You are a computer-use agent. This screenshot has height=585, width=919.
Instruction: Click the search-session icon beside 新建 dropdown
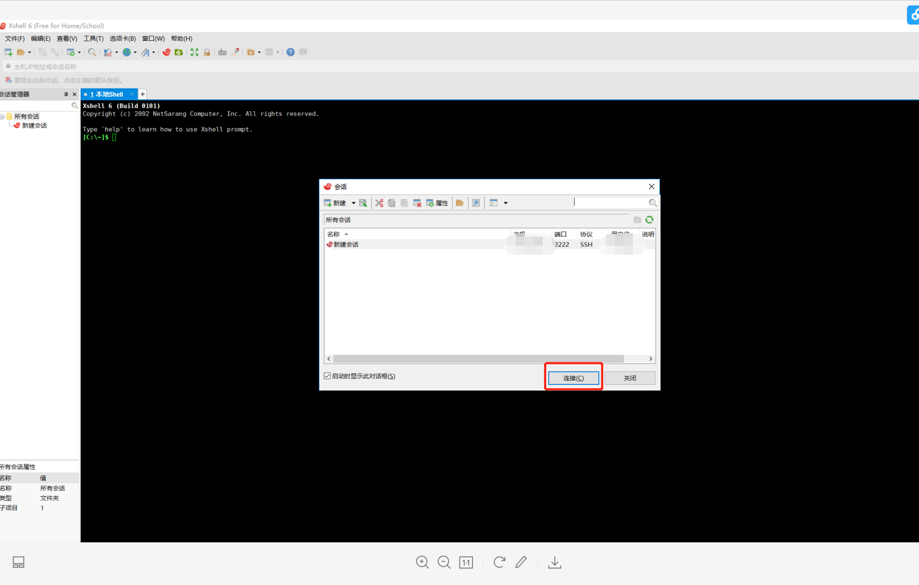click(x=363, y=203)
